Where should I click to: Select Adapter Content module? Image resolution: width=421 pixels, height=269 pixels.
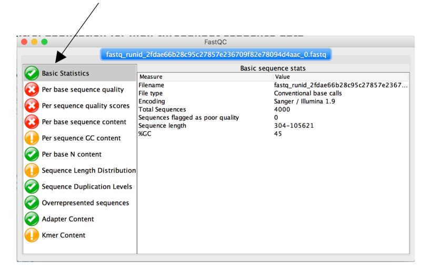click(80, 219)
